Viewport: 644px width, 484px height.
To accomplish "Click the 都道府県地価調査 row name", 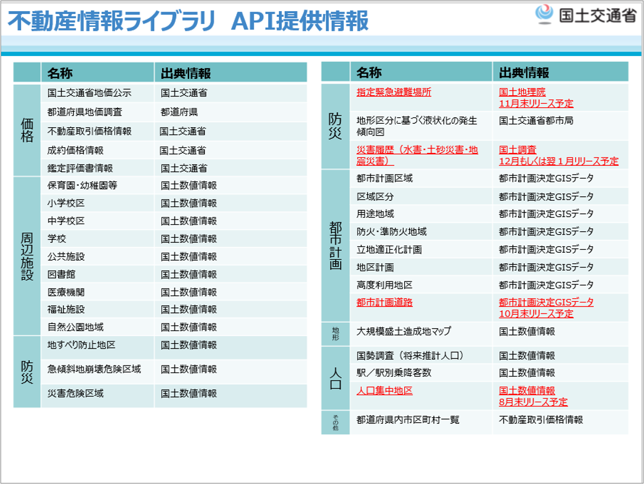I will click(85, 112).
